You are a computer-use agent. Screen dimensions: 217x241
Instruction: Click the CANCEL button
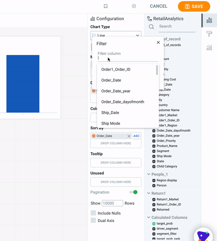[158, 6]
